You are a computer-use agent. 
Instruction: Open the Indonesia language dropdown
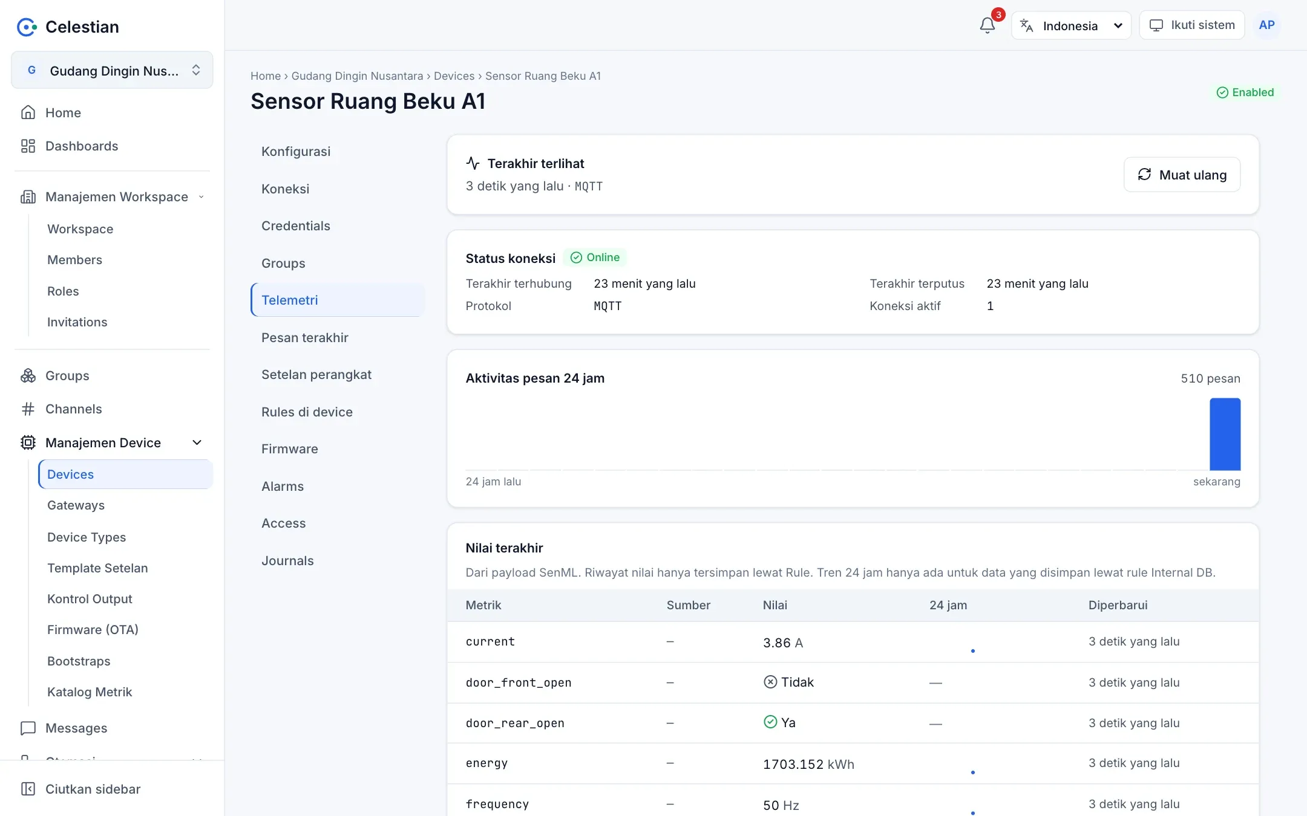(x=1071, y=25)
